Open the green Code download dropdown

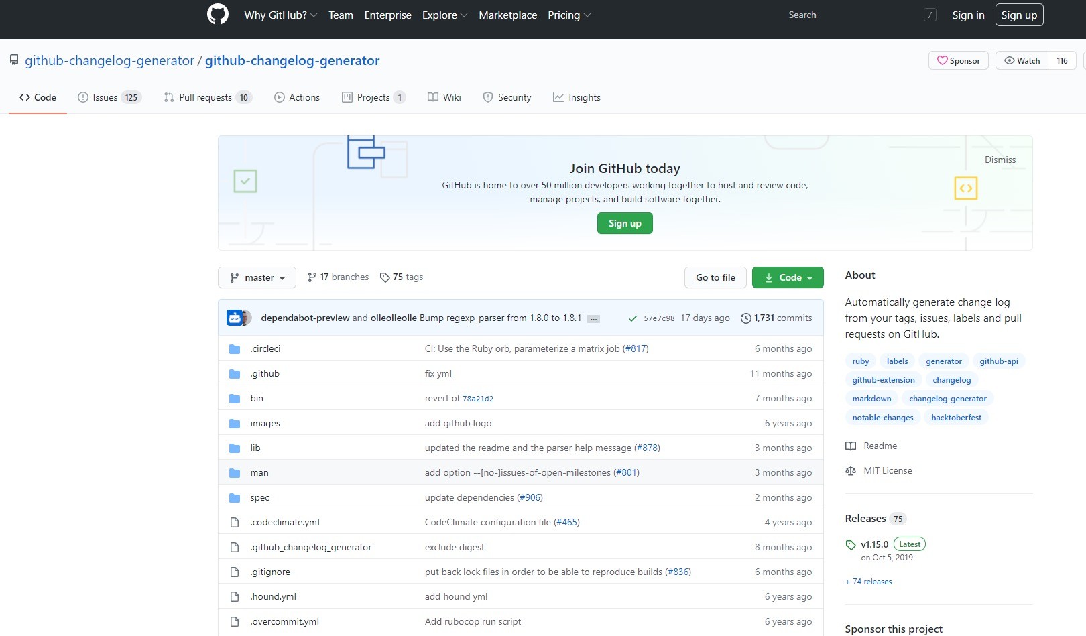point(788,277)
